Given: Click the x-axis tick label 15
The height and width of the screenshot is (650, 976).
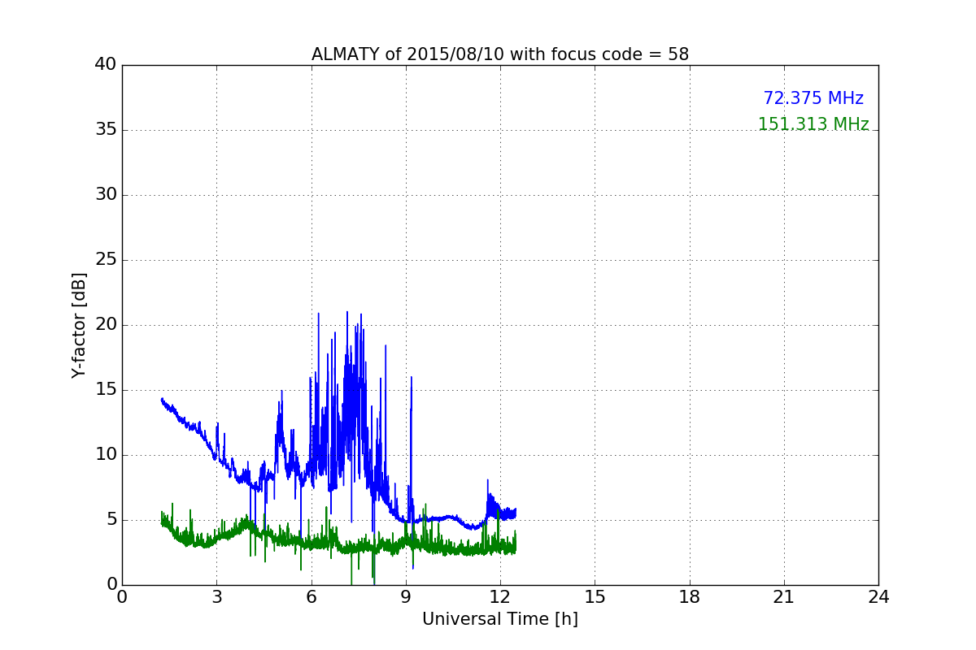Looking at the screenshot, I should point(595,597).
